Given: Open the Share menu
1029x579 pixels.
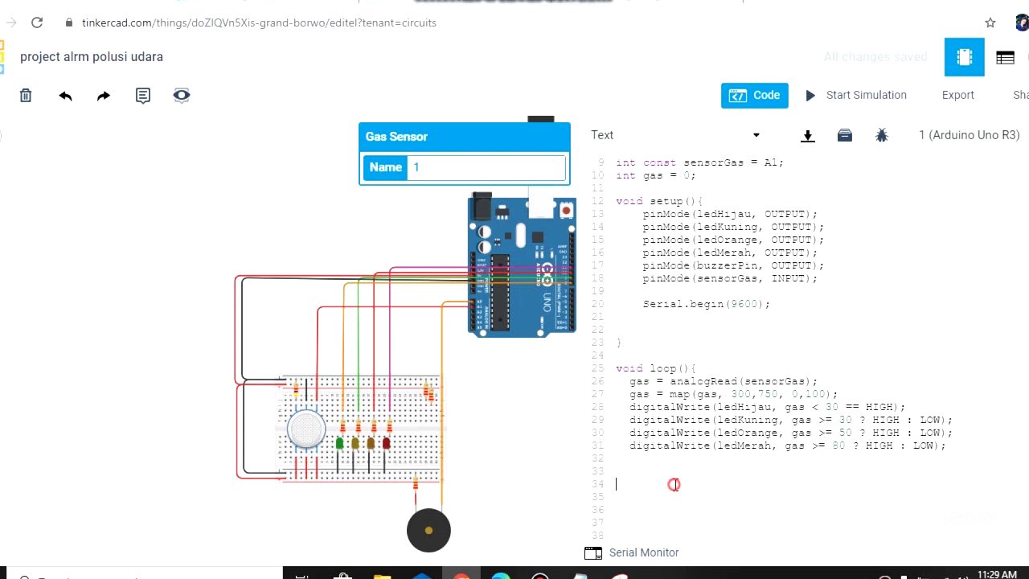Looking at the screenshot, I should click(x=1019, y=95).
